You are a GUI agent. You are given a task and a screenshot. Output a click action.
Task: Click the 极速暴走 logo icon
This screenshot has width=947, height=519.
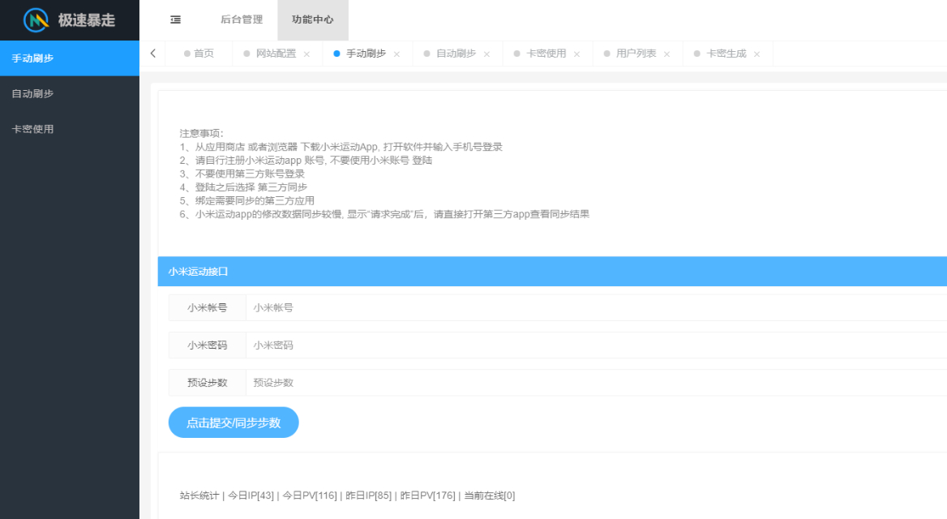(x=36, y=20)
